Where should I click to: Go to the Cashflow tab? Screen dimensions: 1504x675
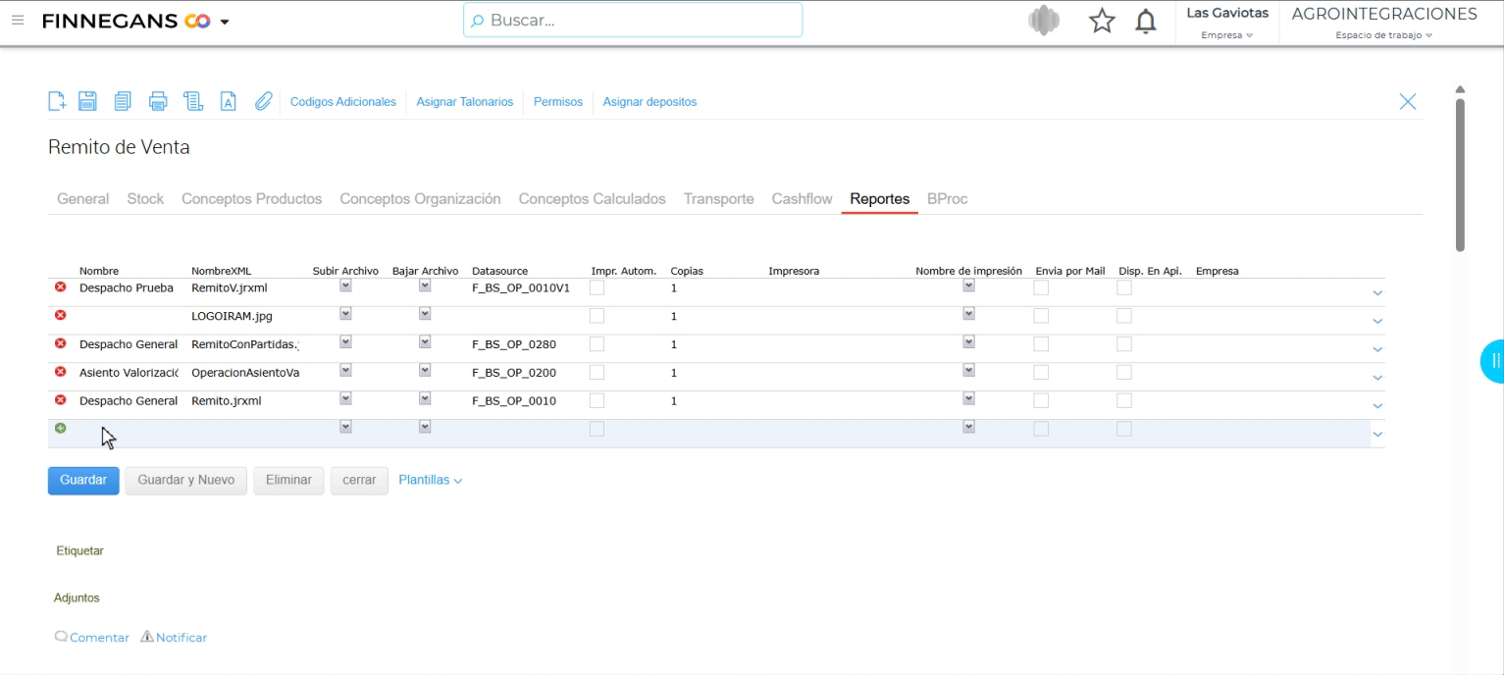tap(802, 198)
